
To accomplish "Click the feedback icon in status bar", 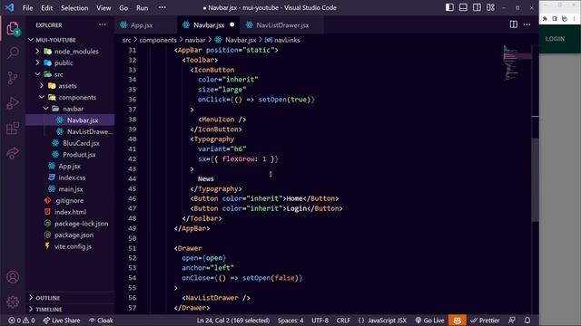I will point(512,321).
